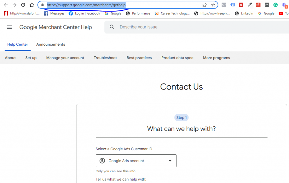Open the dark M extension icon
This screenshot has height=183, width=289.
tap(267, 5)
